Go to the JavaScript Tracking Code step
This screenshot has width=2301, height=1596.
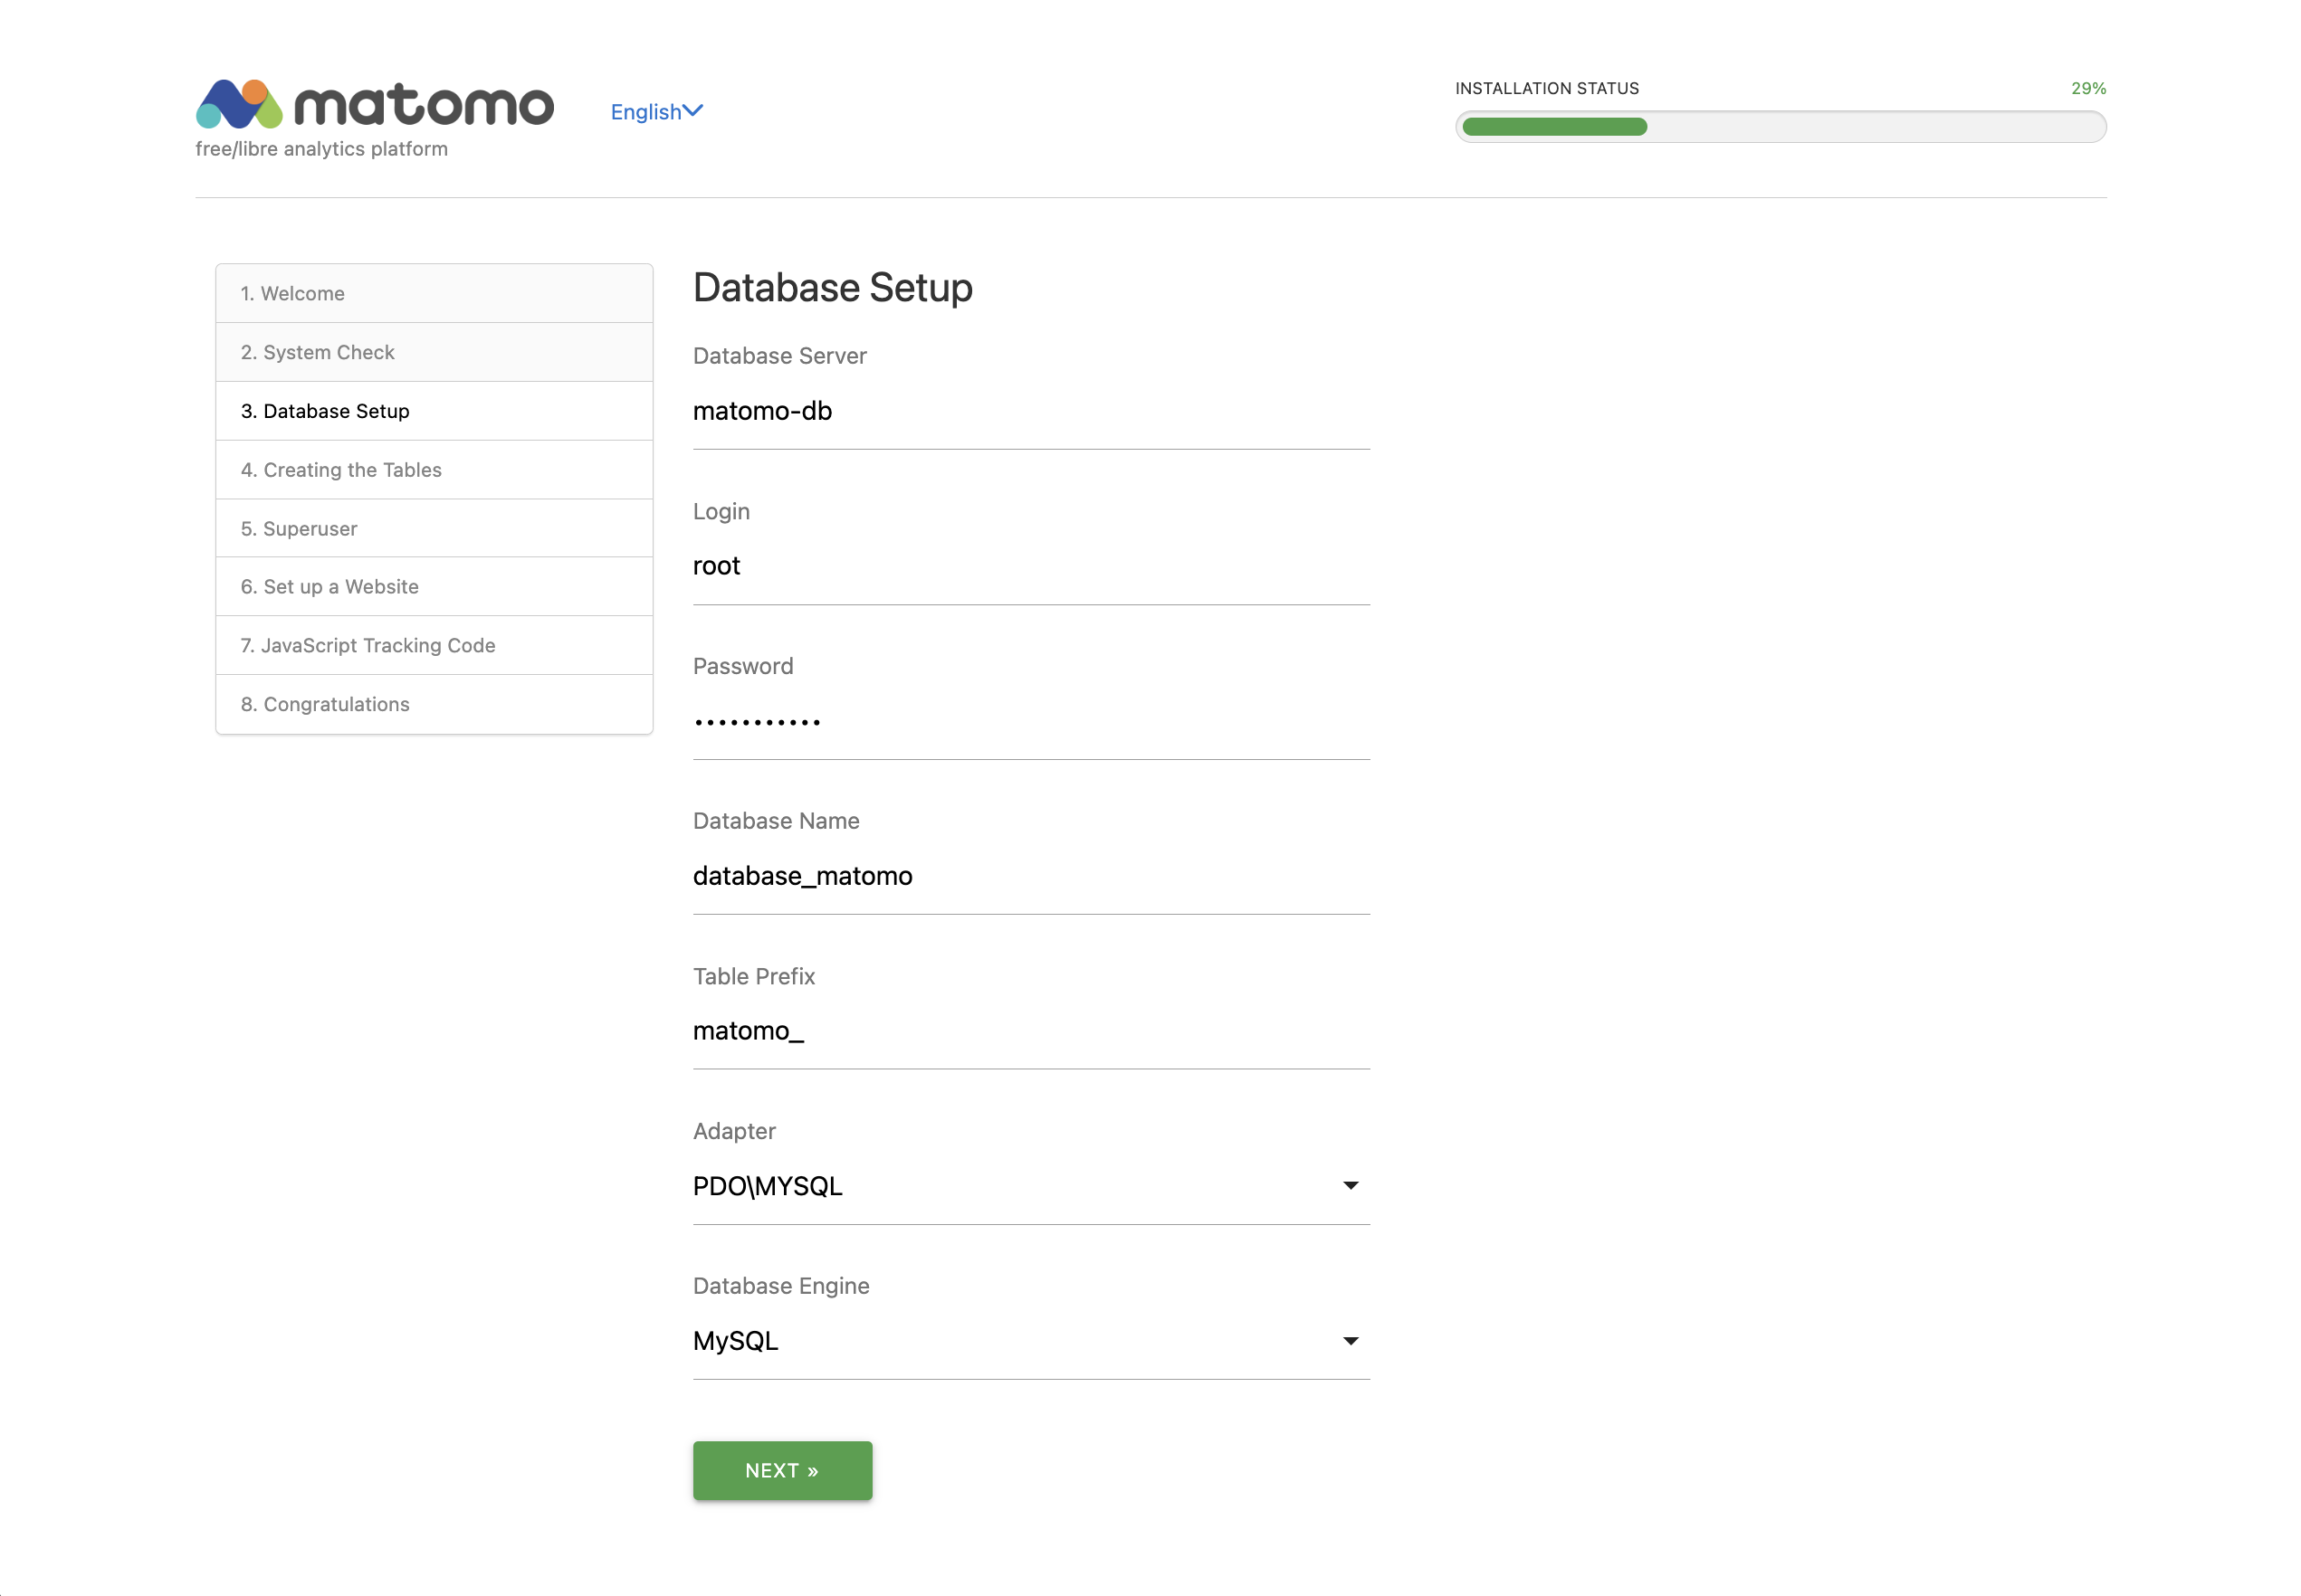[434, 645]
